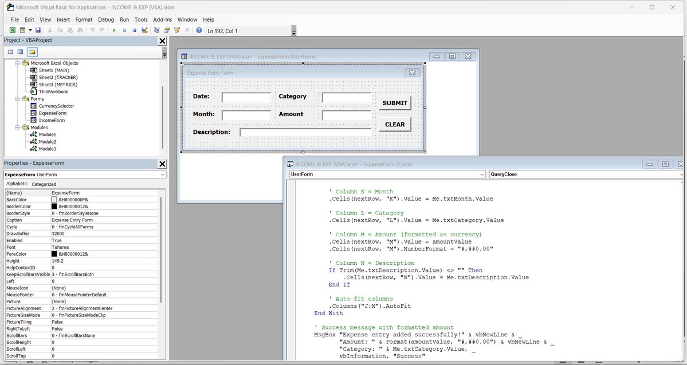Maximize the ExpenseForm (UserForm) designer window
This screenshot has width=687, height=365.
452,57
